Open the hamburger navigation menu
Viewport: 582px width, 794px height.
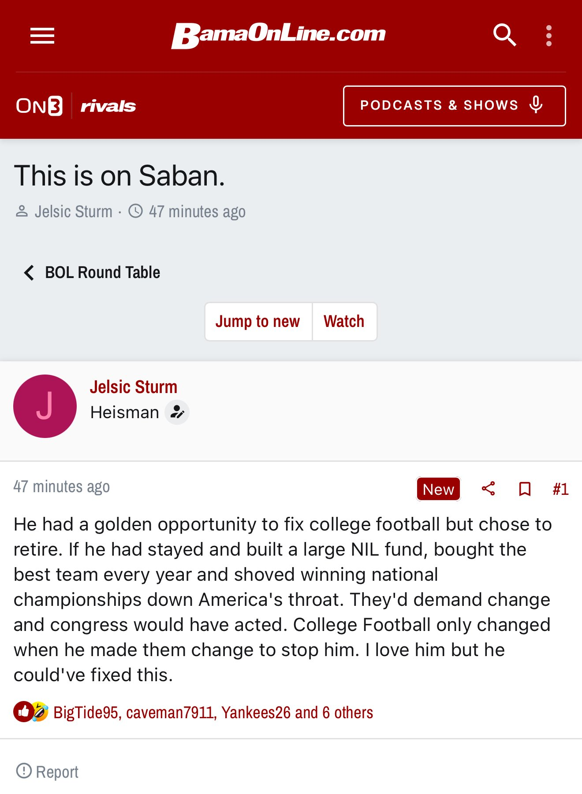point(42,36)
